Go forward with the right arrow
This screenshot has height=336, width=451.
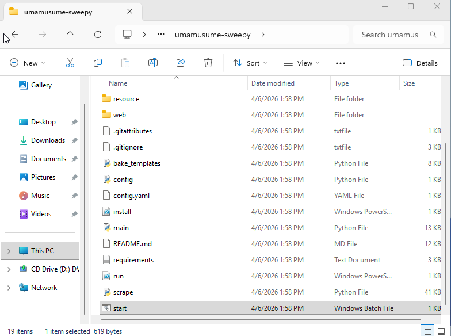43,35
